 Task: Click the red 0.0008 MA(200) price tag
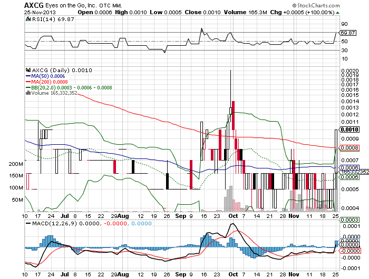coord(349,147)
